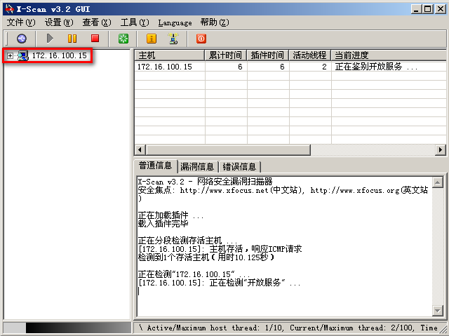Click the 插件时间 column header
The image size is (449, 336).
click(268, 55)
